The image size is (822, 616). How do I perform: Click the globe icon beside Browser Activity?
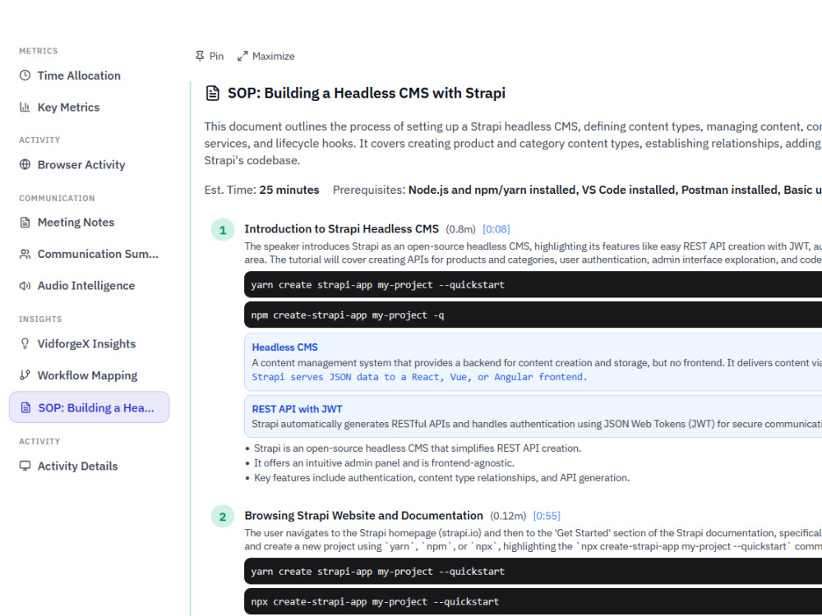tap(25, 164)
